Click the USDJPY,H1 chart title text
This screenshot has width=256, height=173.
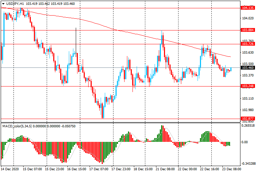(15, 3)
